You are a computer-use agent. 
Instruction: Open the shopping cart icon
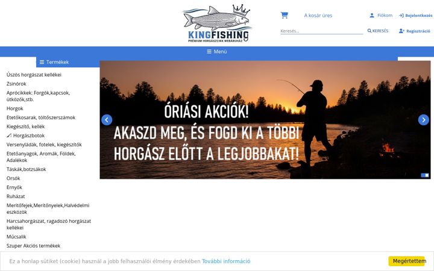(284, 15)
